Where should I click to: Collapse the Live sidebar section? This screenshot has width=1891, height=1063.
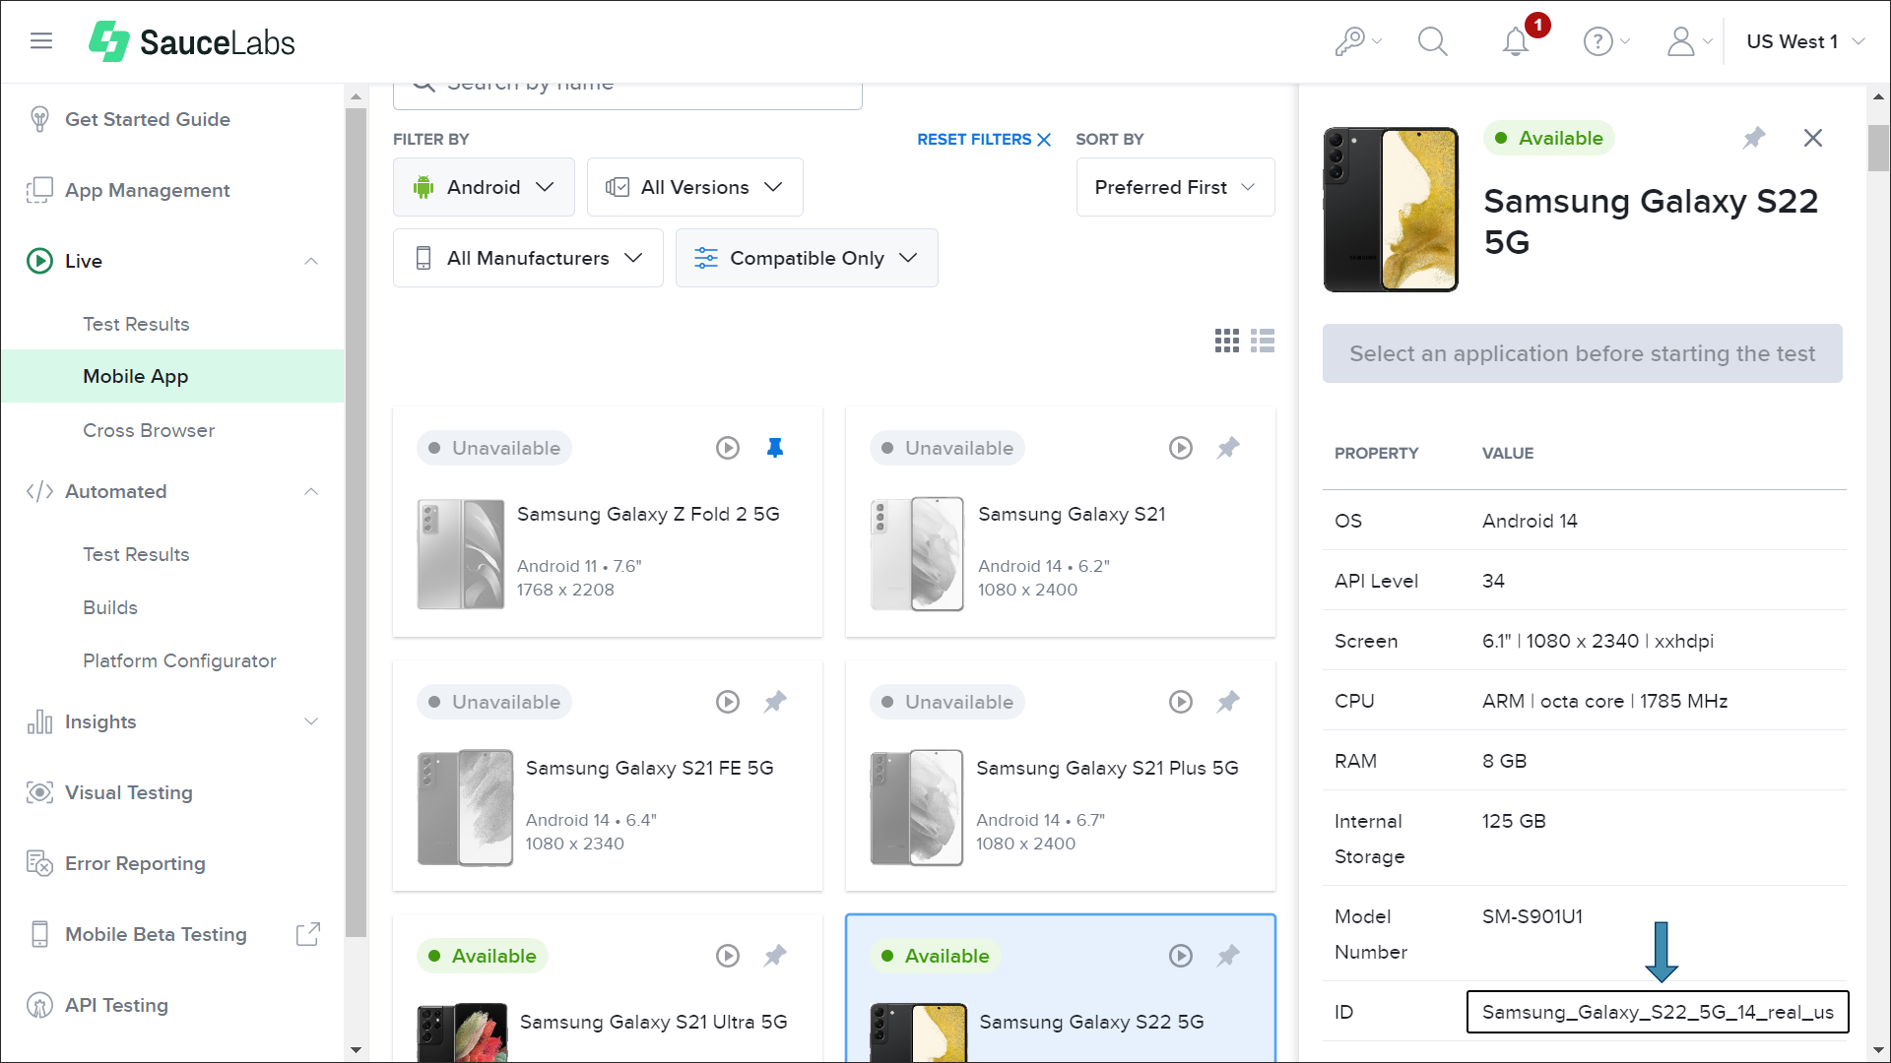click(x=311, y=261)
